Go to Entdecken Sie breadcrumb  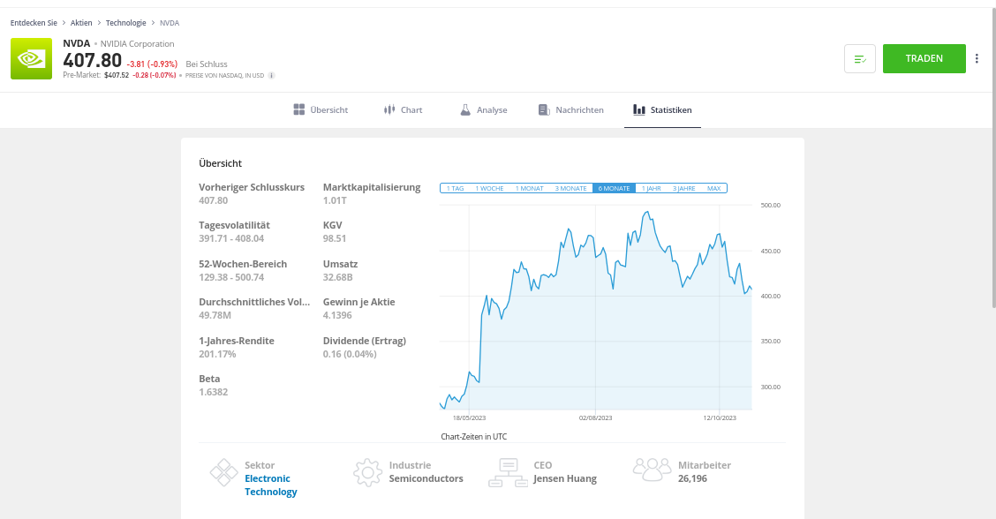pos(34,23)
